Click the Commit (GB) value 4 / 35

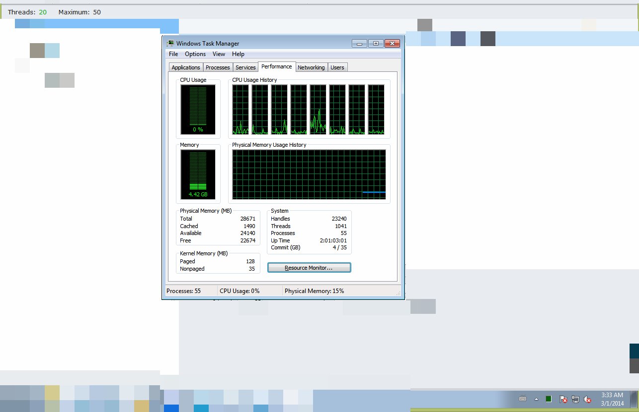coord(340,247)
